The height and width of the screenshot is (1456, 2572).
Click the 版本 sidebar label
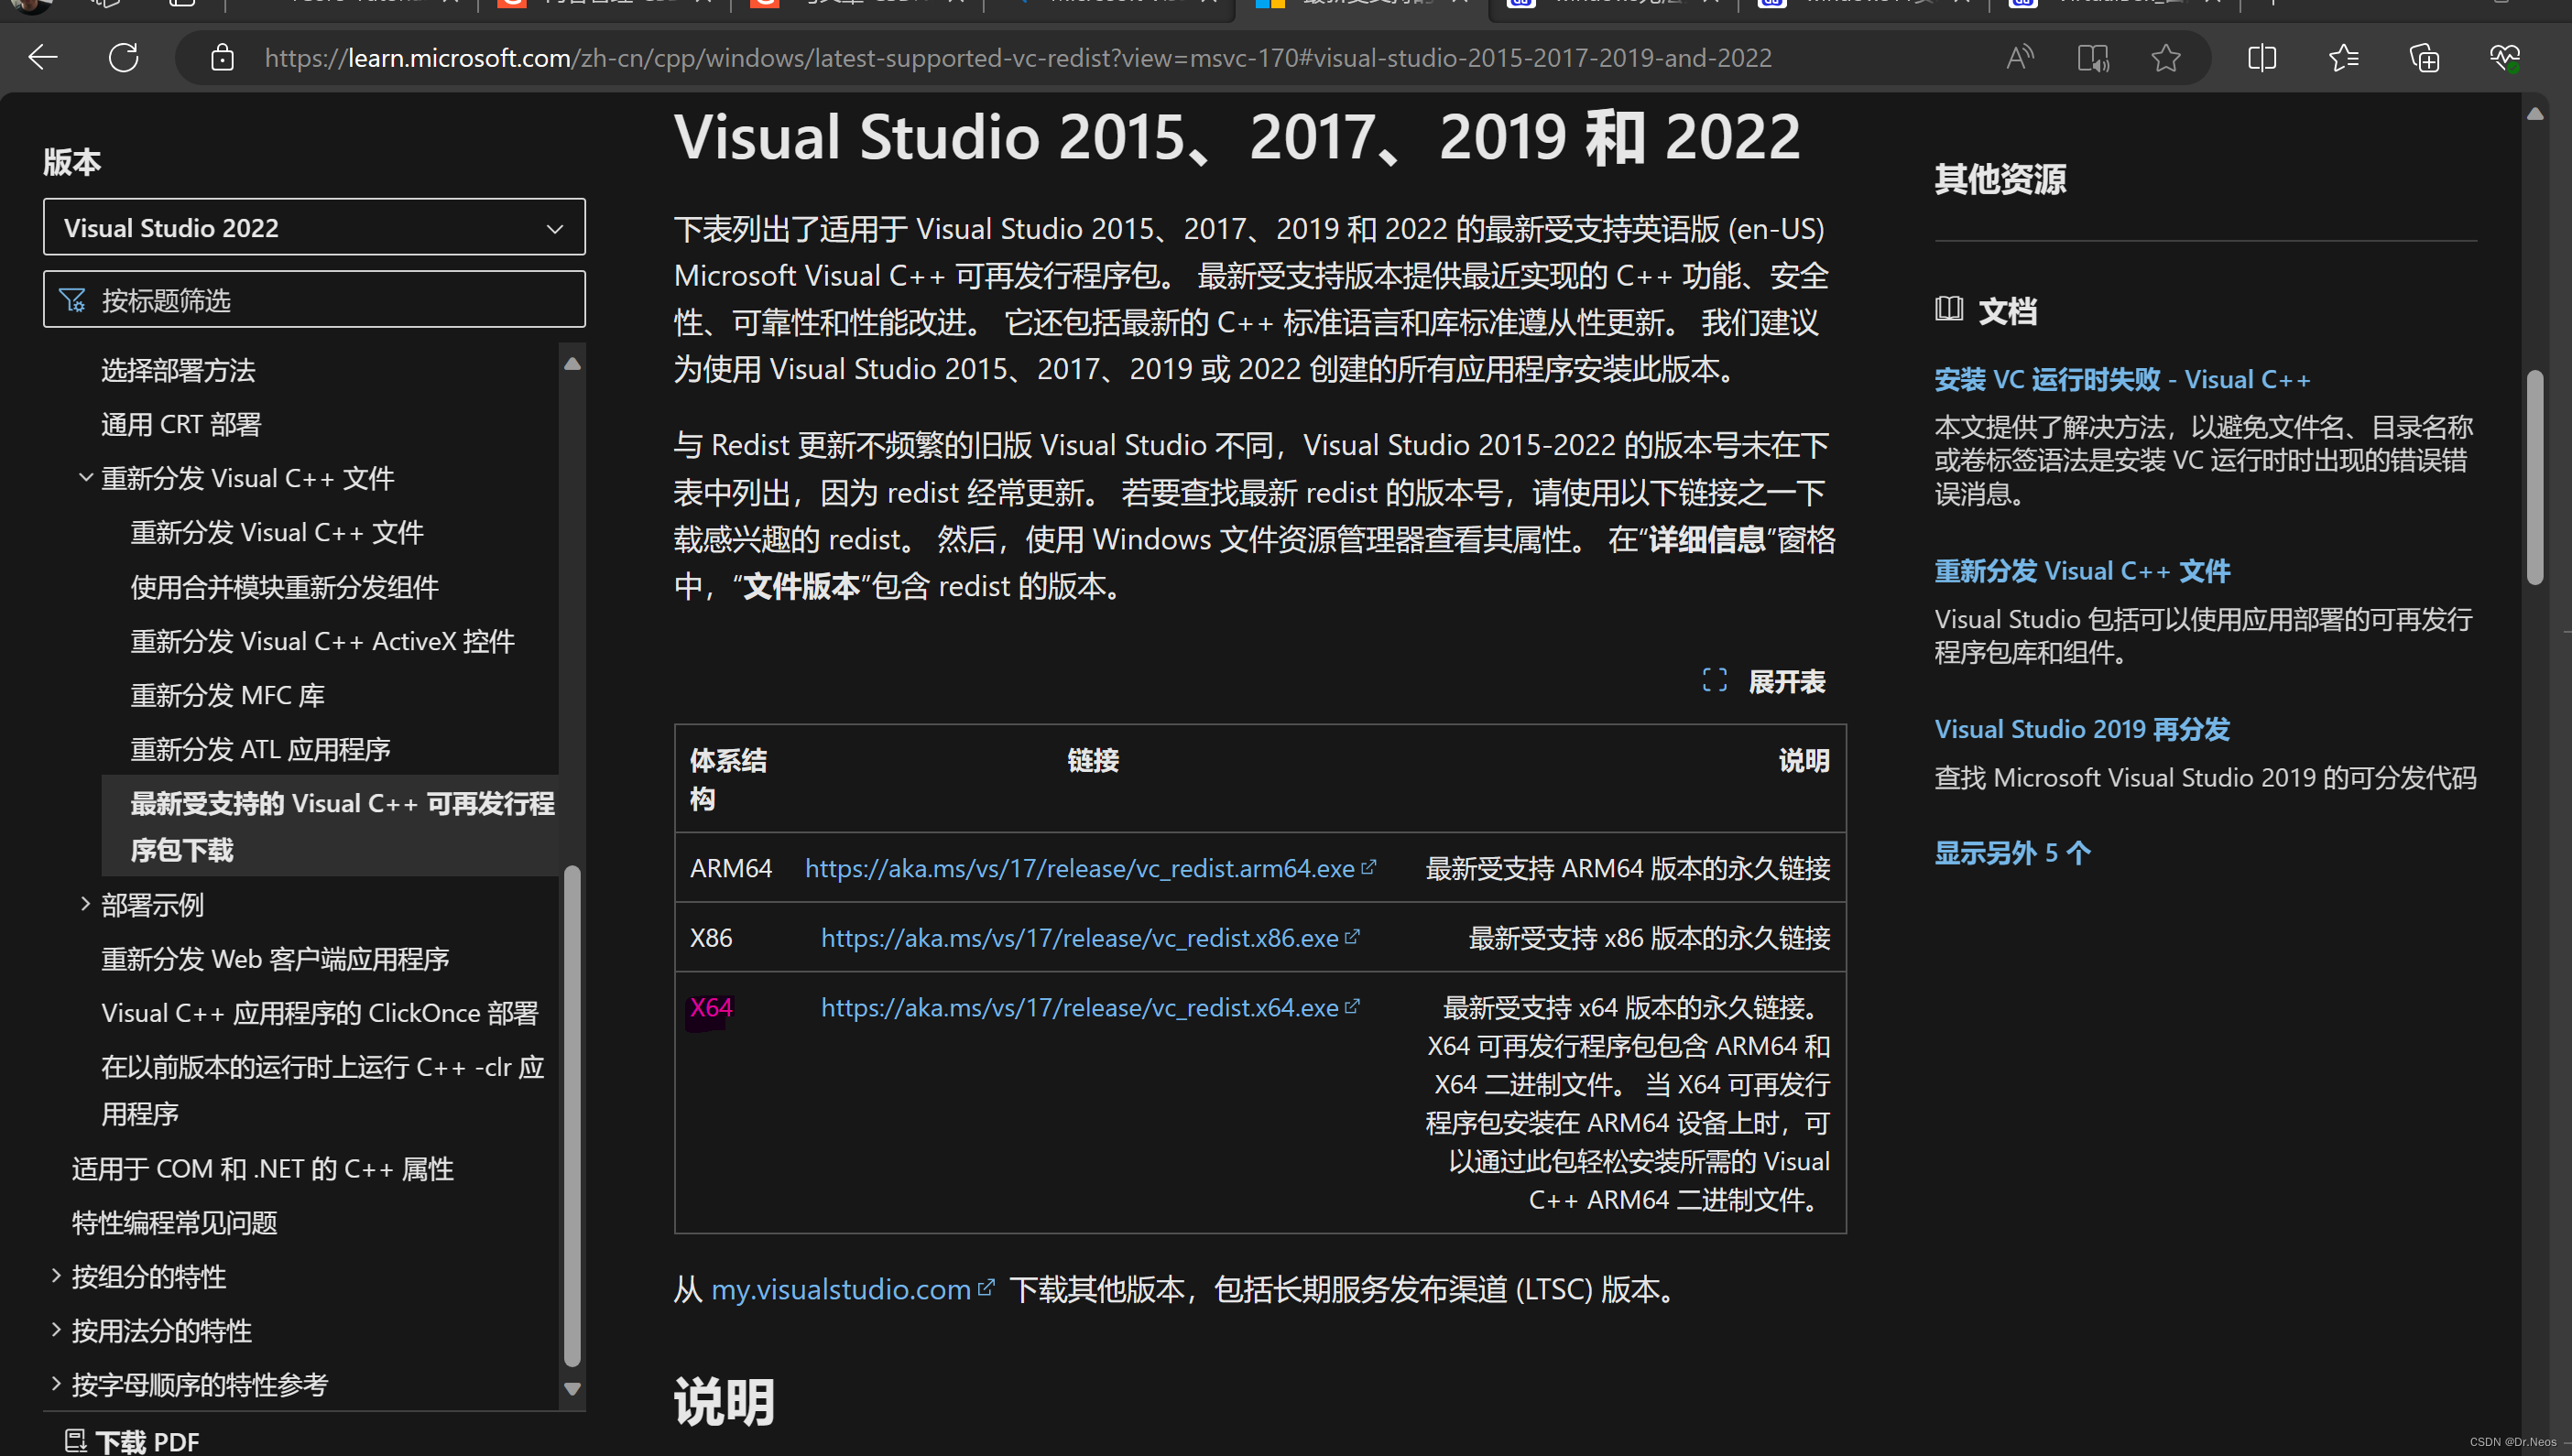point(72,161)
